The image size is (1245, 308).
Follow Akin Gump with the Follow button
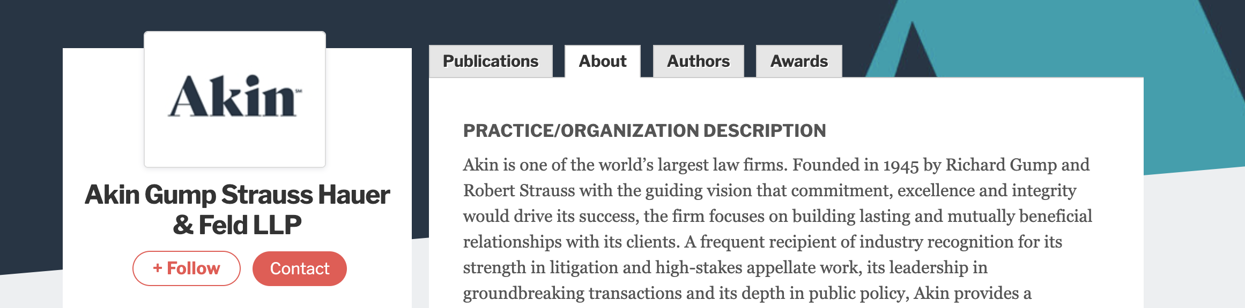[x=187, y=268]
